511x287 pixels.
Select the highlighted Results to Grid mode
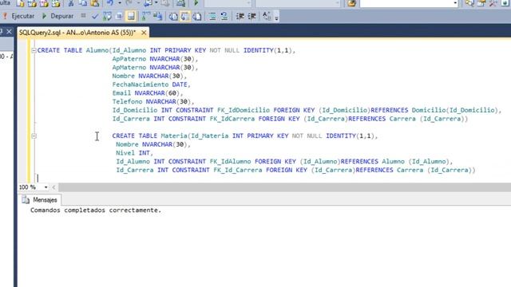[184, 16]
